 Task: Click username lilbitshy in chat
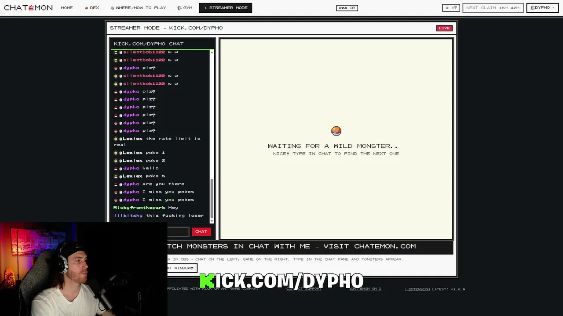(128, 215)
